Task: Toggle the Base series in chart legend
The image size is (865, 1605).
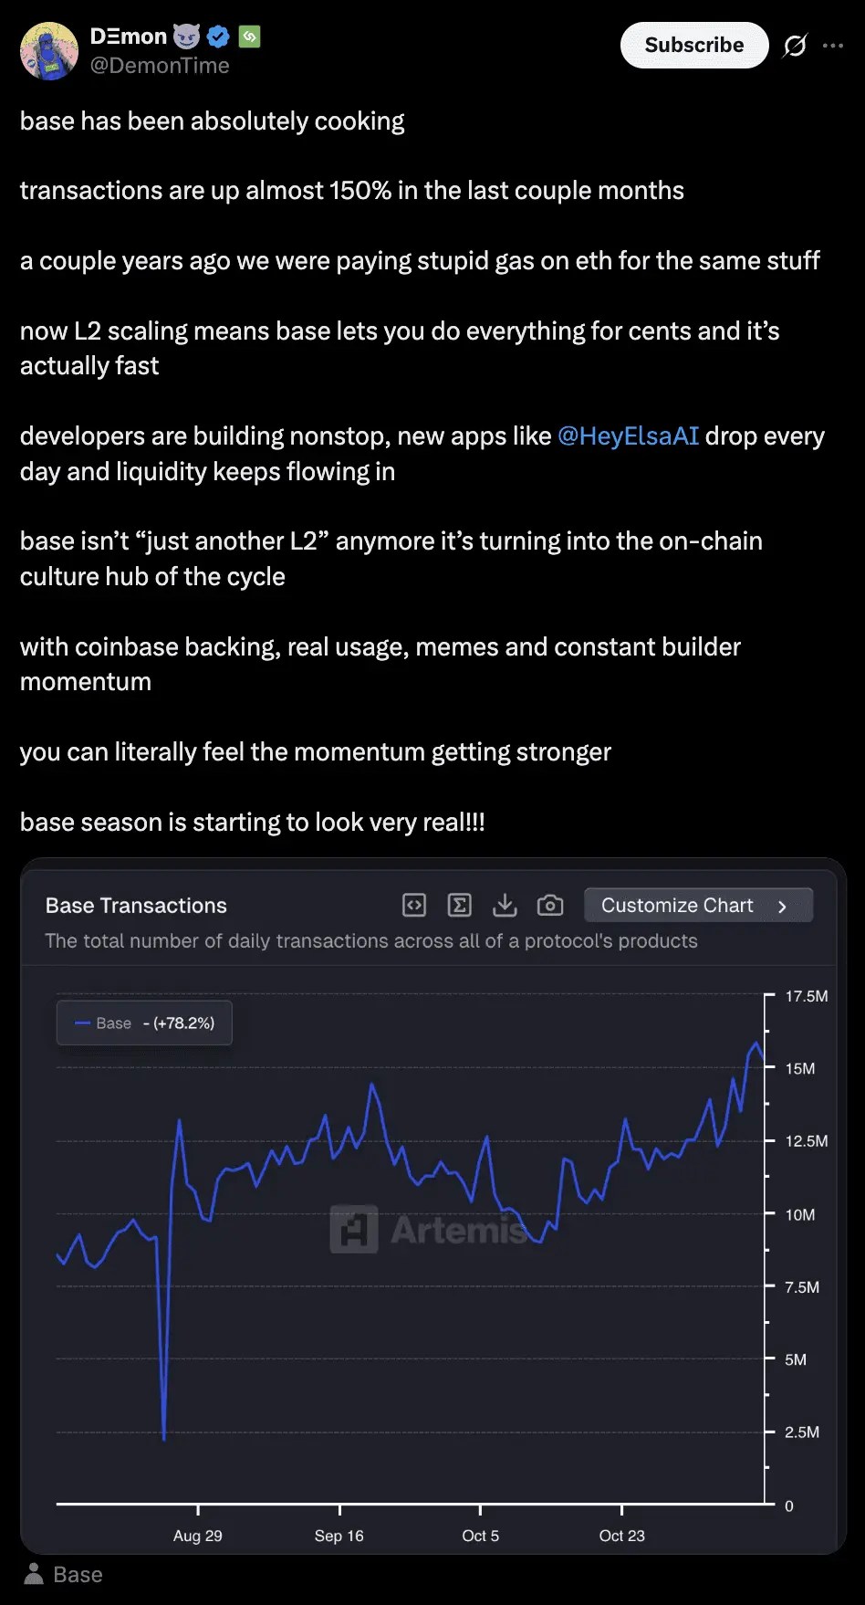Action: [x=114, y=1023]
